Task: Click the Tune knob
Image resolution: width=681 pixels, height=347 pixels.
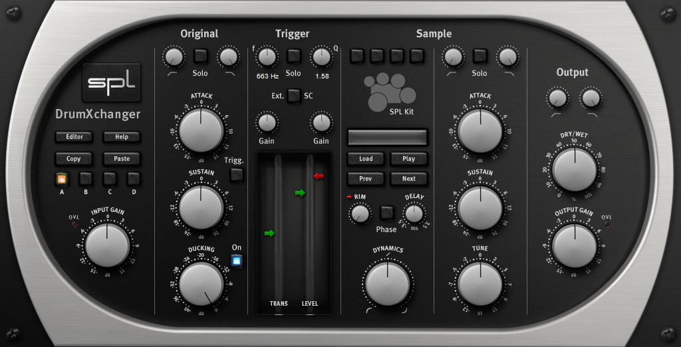Action: point(480,284)
